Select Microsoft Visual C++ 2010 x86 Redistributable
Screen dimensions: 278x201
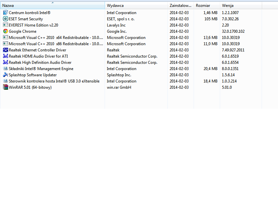coord(56,44)
